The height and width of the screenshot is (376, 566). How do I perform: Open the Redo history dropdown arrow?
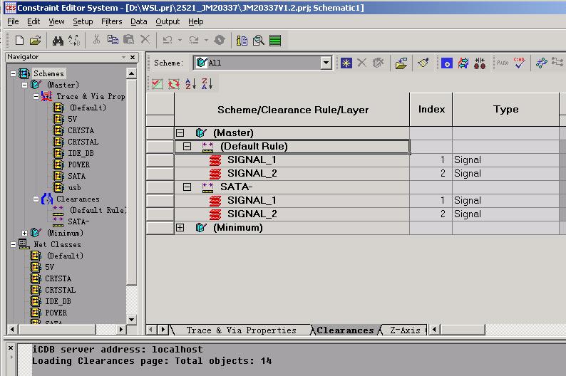click(207, 40)
